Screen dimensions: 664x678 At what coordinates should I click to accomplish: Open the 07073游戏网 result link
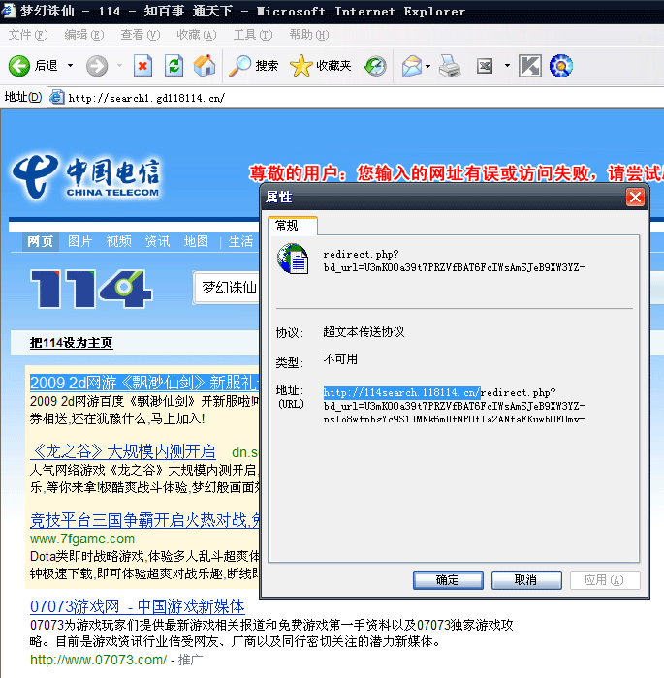pos(138,606)
